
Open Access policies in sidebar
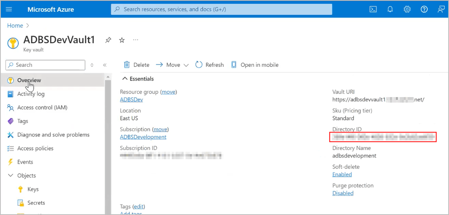35,148
